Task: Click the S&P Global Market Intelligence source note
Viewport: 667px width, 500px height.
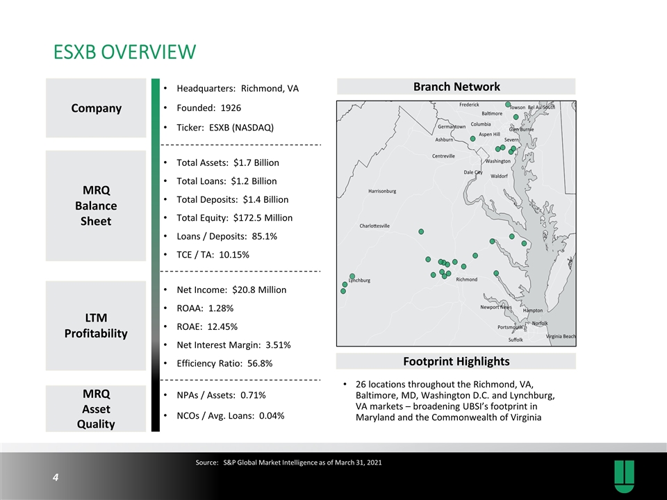Action: (x=288, y=462)
